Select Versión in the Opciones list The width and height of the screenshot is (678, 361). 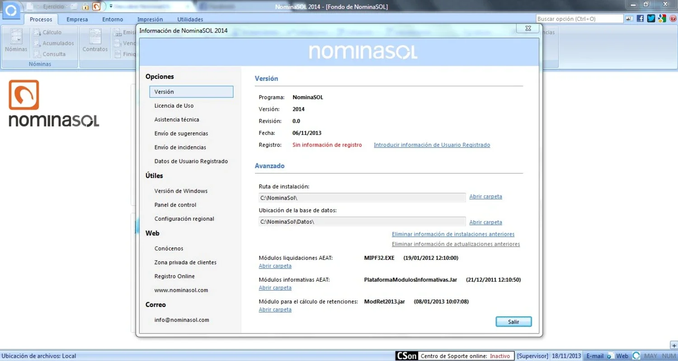tap(191, 92)
